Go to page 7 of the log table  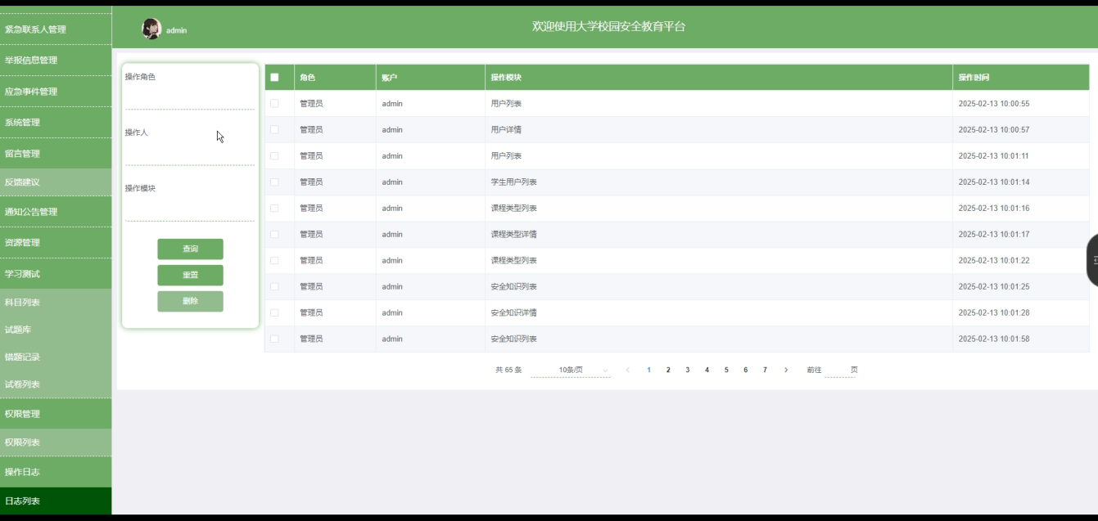tap(765, 370)
